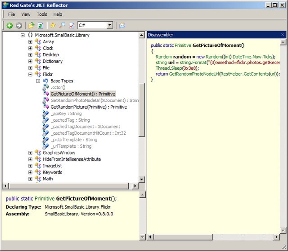Expand the Clock class node
Screen dimensions: 288x251
click(x=30, y=48)
